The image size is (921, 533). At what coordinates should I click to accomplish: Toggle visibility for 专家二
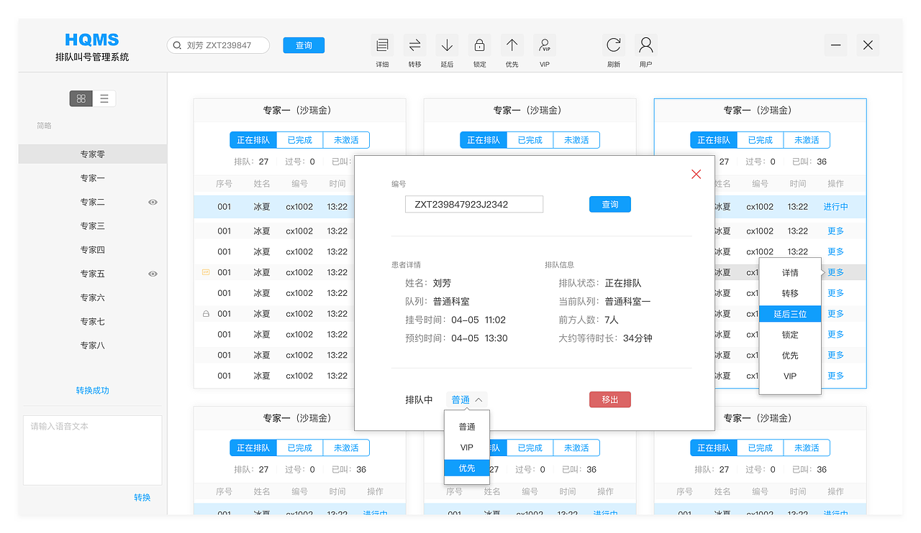click(153, 202)
